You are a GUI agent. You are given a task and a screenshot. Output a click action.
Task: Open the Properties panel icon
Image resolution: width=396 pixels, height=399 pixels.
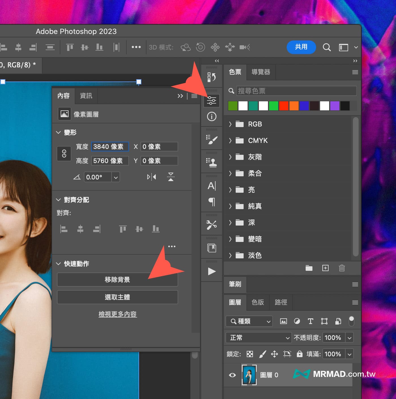pos(211,100)
